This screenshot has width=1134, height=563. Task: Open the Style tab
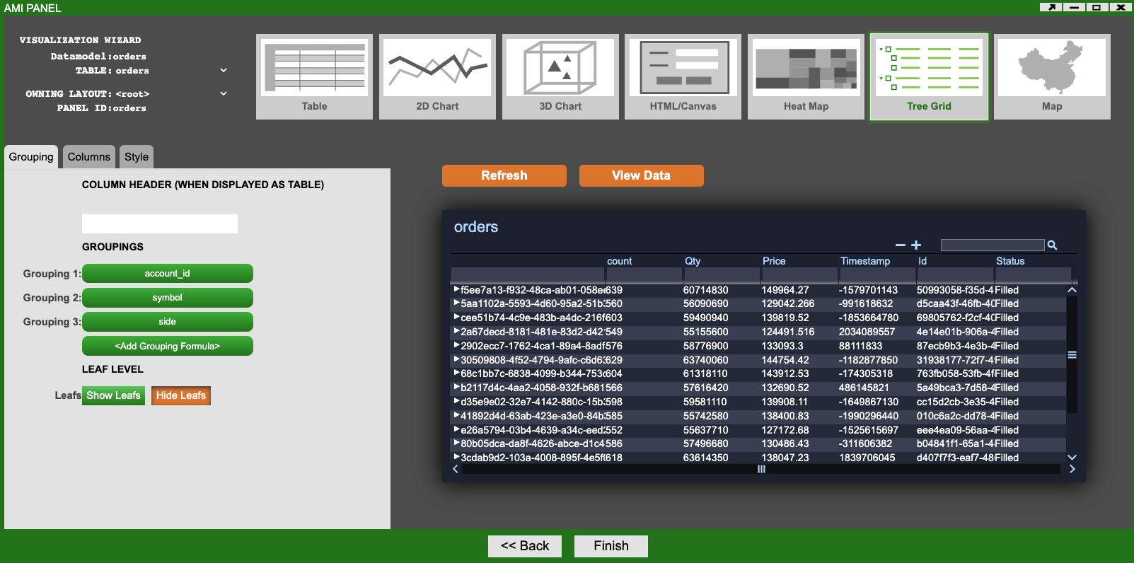137,157
